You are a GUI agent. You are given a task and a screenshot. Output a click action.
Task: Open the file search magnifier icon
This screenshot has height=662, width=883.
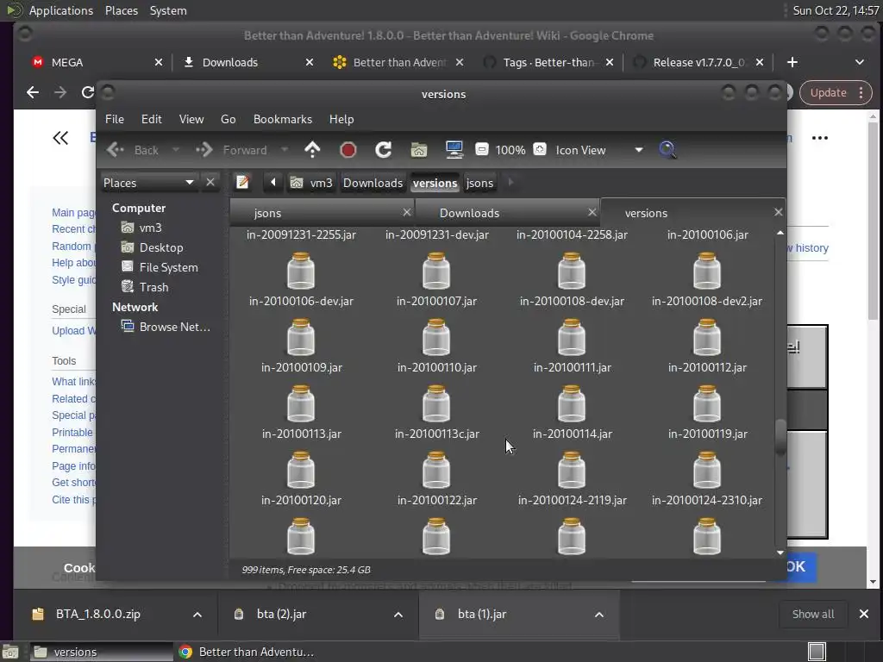pyautogui.click(x=667, y=150)
